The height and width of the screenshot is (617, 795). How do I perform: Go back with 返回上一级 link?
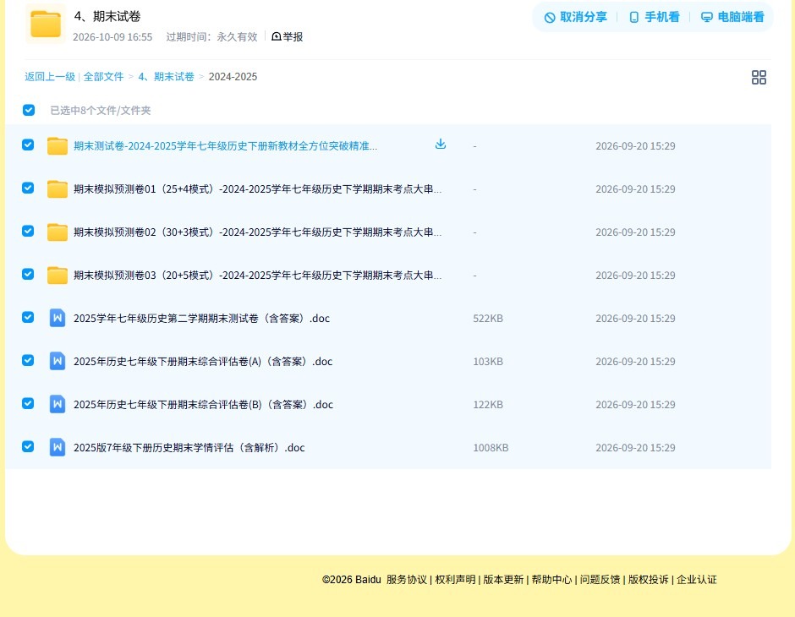pos(50,77)
